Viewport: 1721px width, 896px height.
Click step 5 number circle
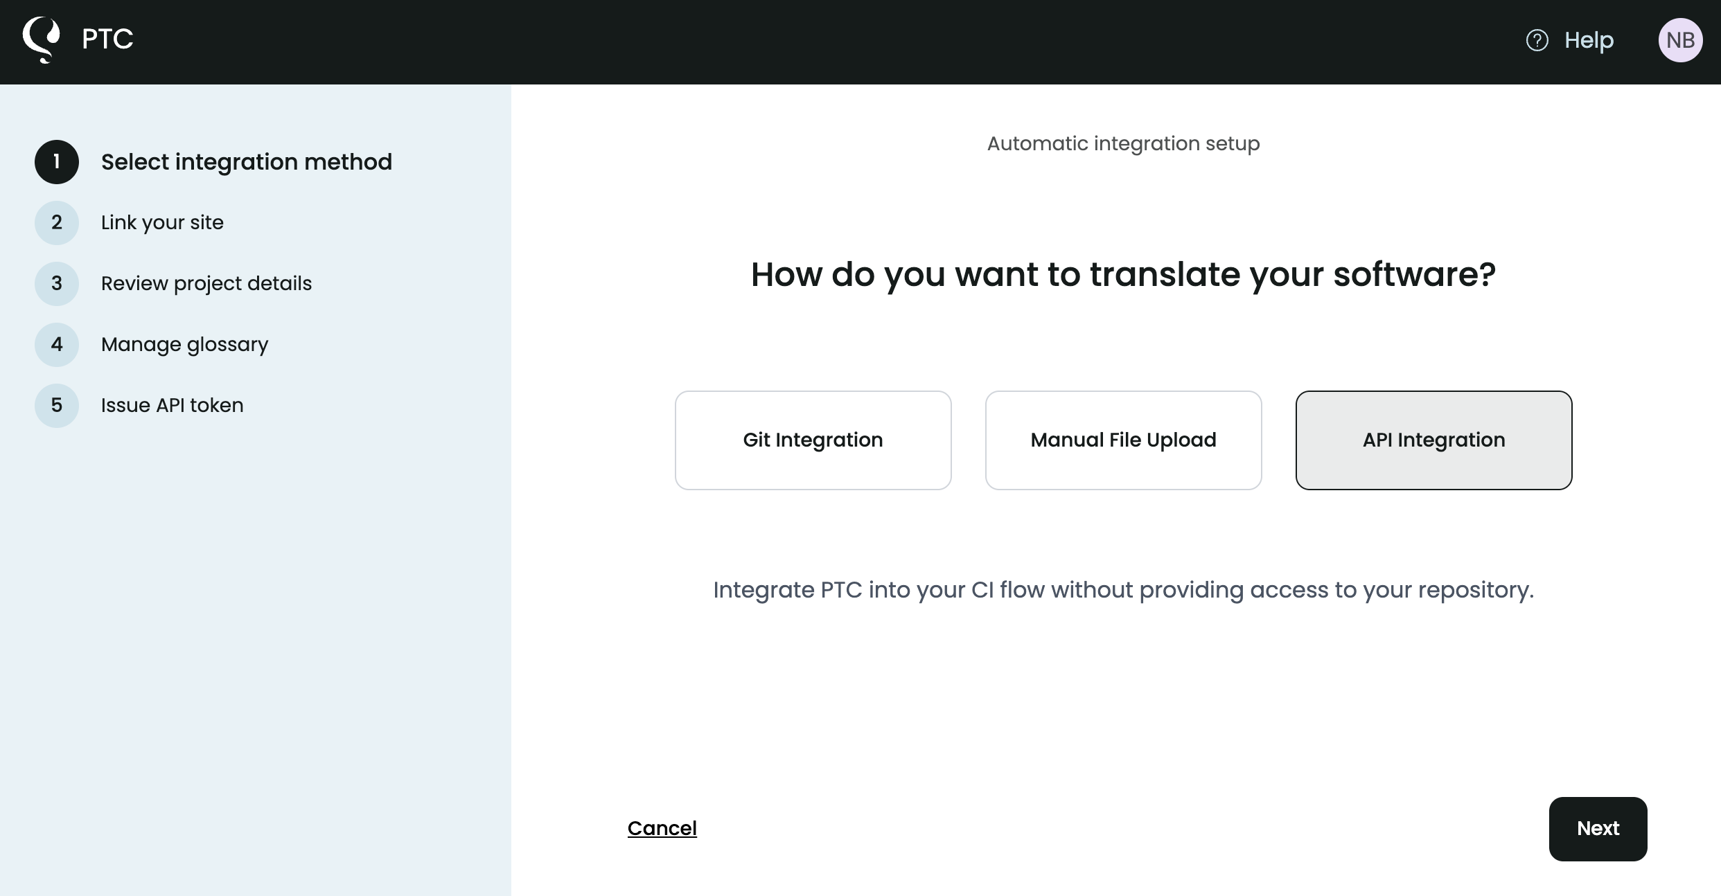[x=57, y=405]
